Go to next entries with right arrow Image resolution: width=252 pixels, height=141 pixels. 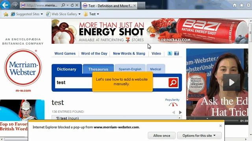pyautogui.click(x=180, y=112)
